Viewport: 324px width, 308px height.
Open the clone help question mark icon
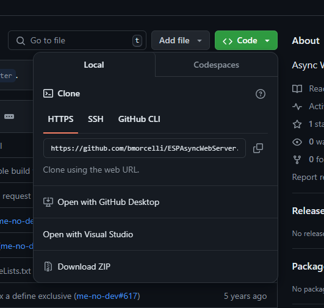pyautogui.click(x=261, y=94)
